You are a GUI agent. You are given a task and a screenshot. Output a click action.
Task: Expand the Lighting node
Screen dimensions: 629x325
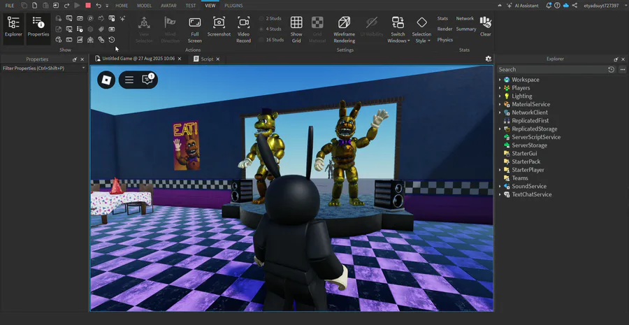[500, 96]
